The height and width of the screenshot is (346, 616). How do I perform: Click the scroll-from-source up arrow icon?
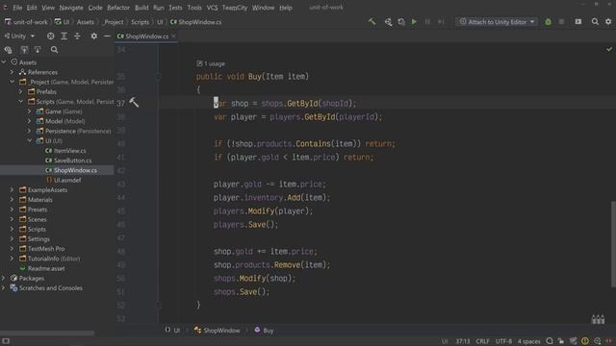[24, 50]
